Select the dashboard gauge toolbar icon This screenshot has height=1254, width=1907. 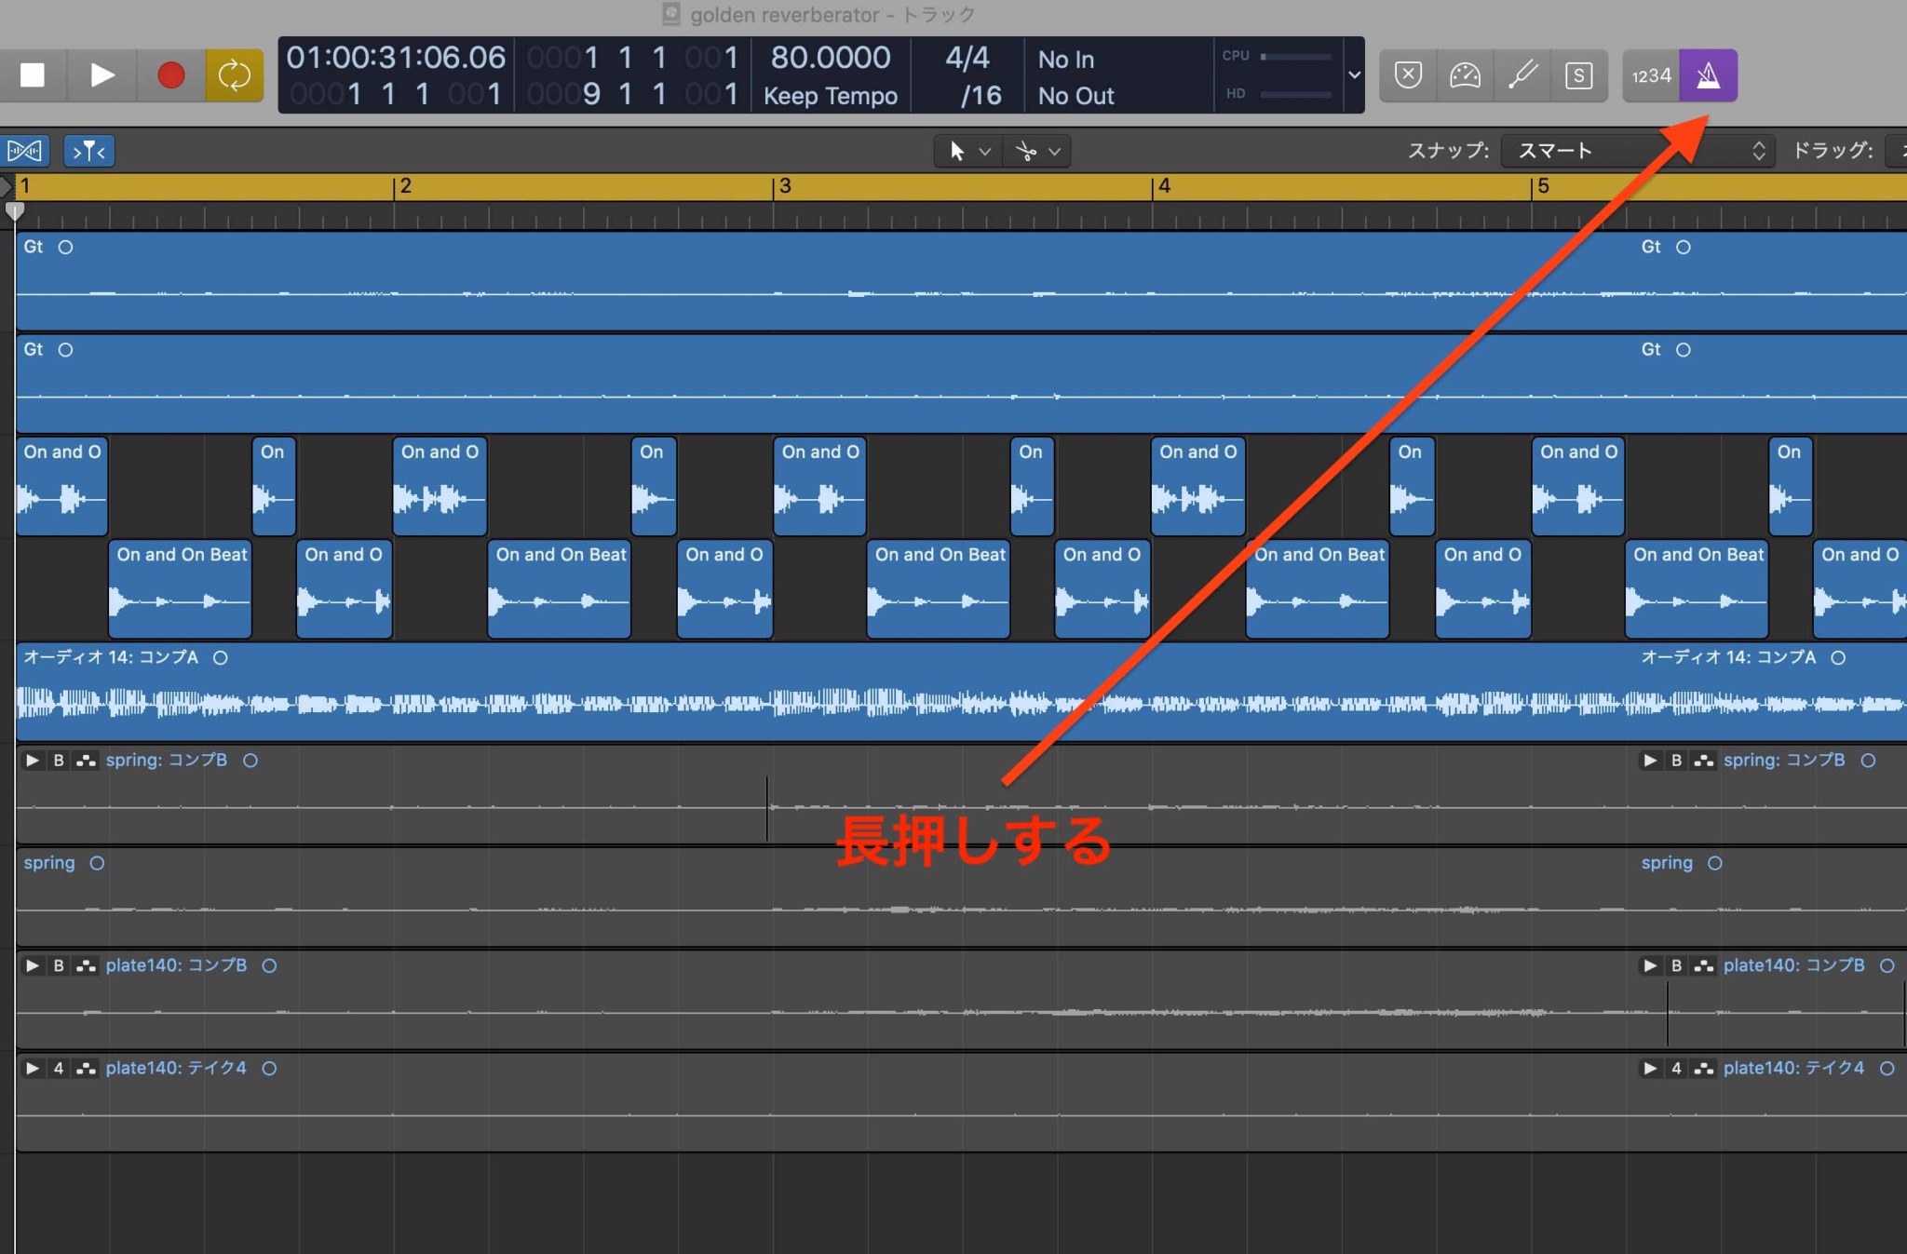coord(1464,74)
